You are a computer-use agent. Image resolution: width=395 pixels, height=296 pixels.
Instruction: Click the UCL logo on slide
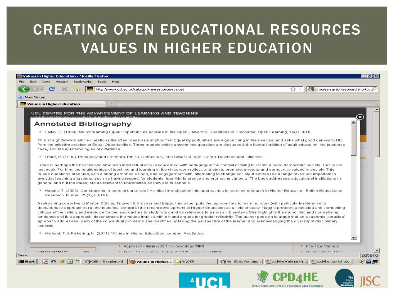[204, 280]
